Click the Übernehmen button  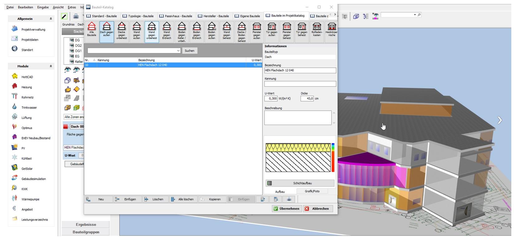(287, 209)
